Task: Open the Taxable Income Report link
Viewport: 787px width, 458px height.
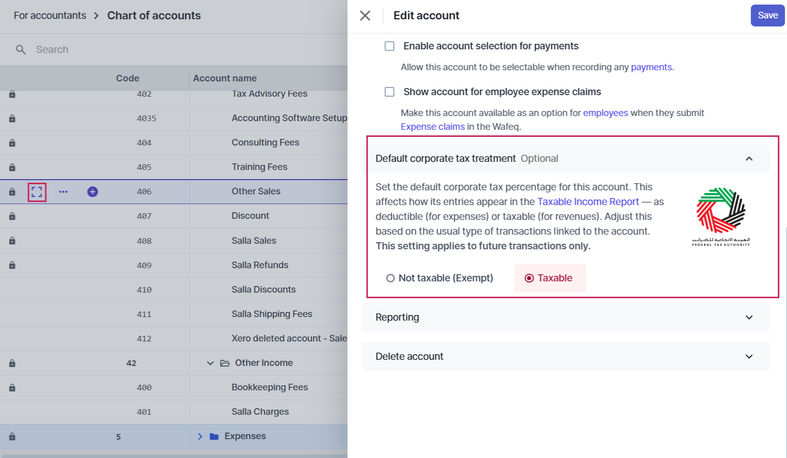Action: (x=588, y=202)
